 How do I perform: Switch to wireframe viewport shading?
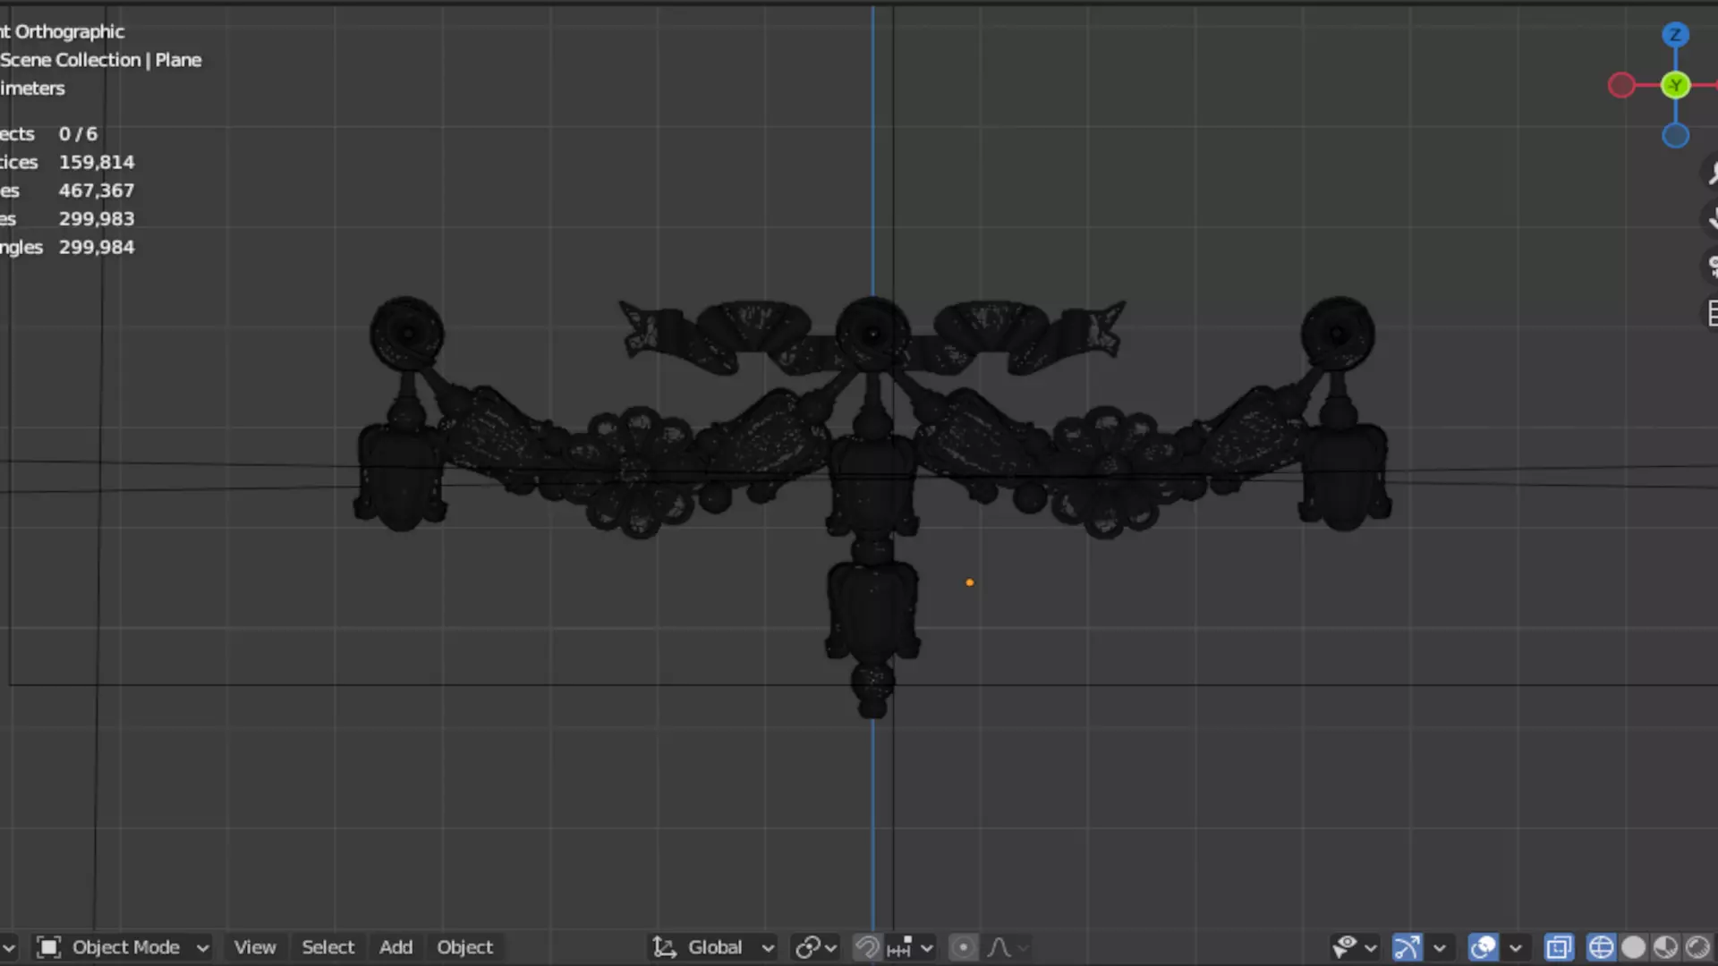point(1601,947)
